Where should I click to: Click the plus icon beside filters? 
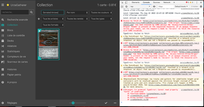point(39,19)
